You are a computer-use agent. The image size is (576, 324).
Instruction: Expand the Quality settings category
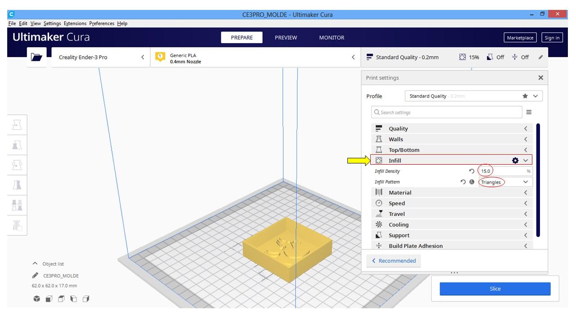pyautogui.click(x=452, y=129)
